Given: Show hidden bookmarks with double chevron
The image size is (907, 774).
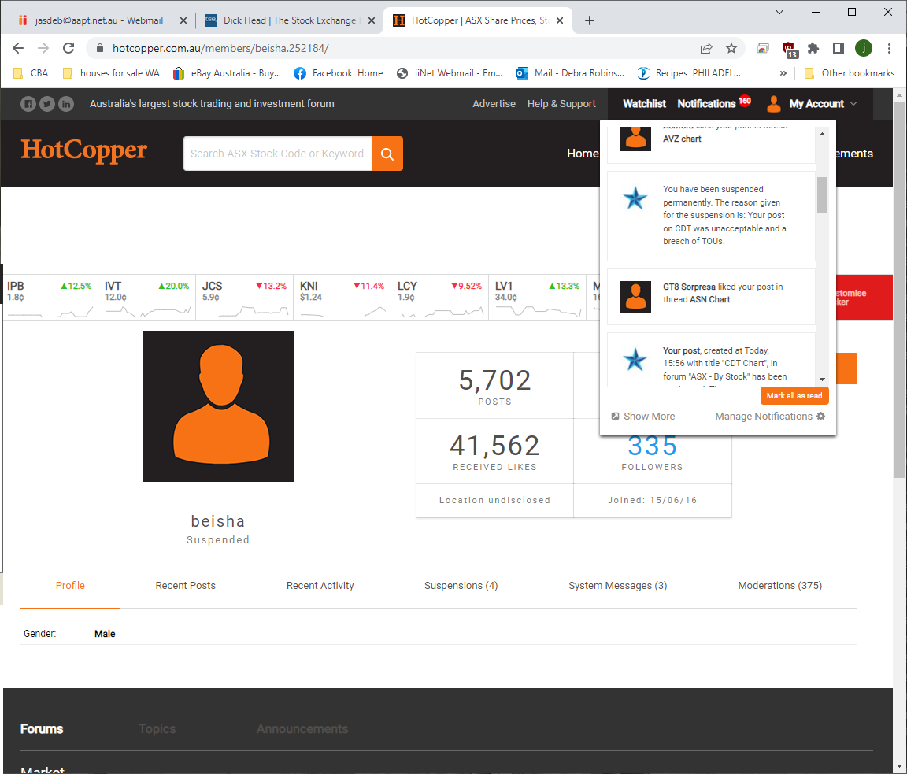Looking at the screenshot, I should (x=783, y=73).
